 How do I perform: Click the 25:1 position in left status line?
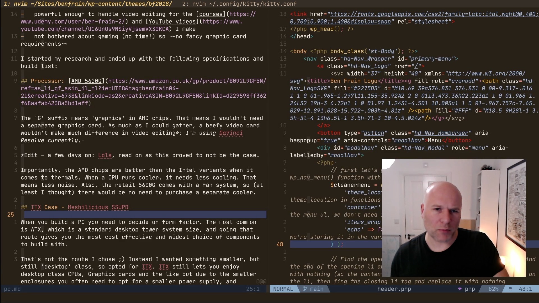(253, 289)
